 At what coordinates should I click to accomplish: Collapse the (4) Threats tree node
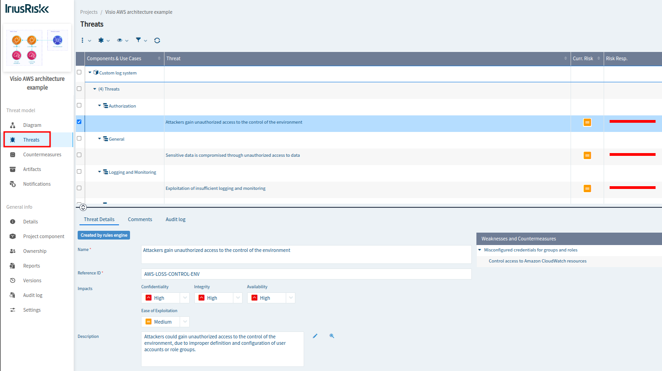(95, 89)
